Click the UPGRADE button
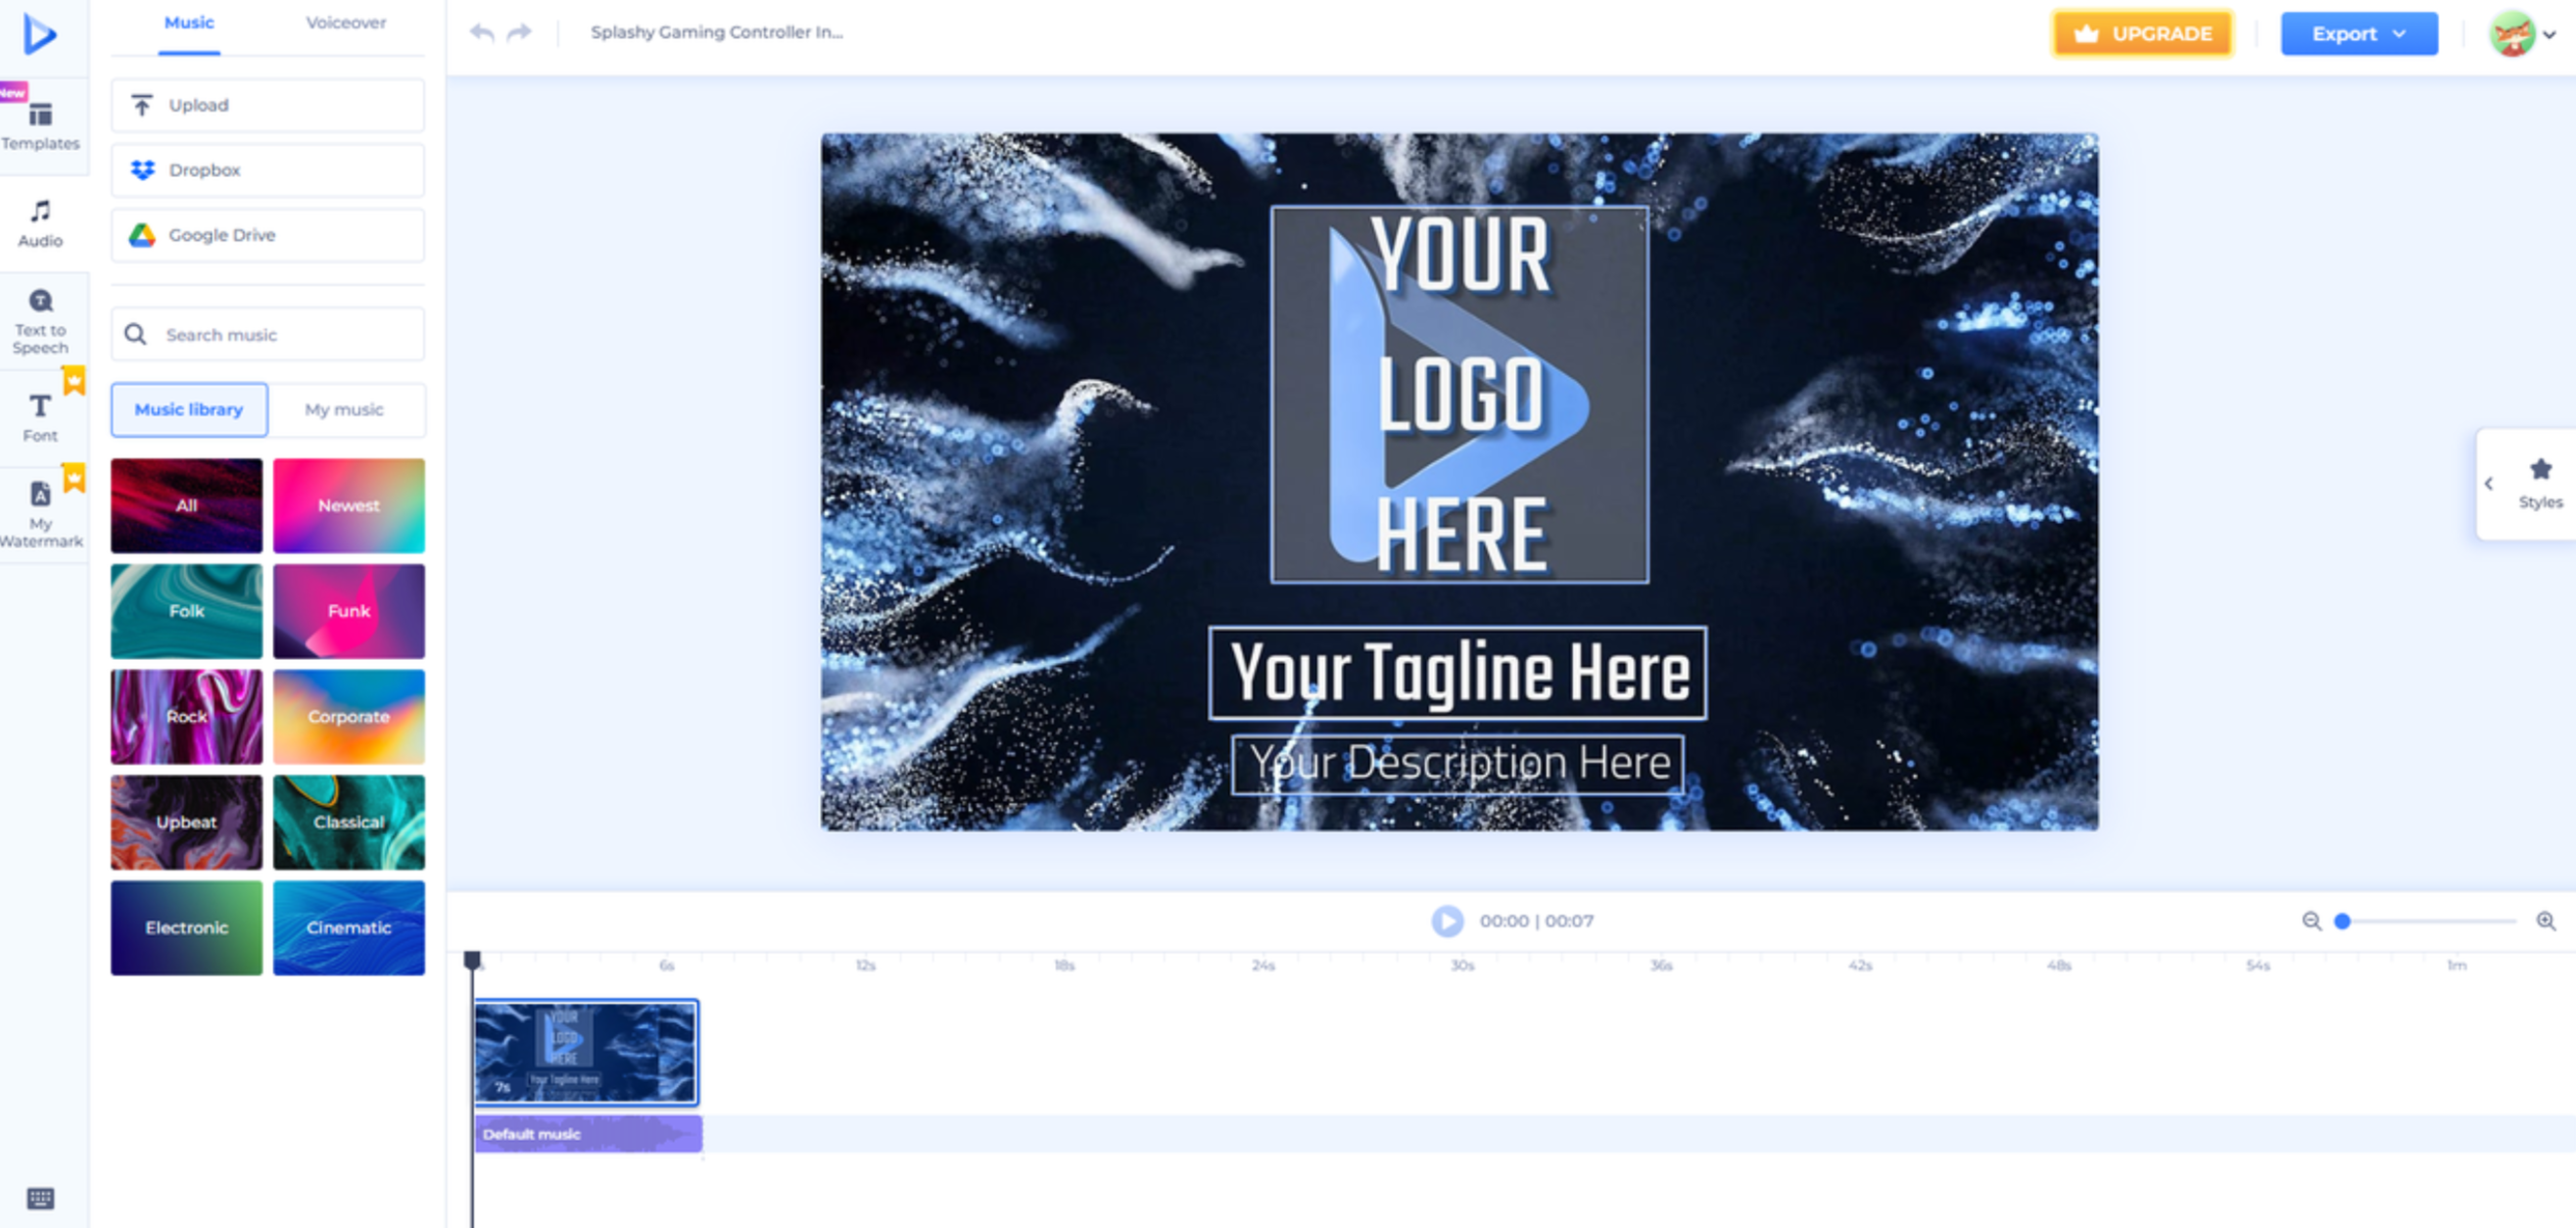This screenshot has width=2576, height=1228. (x=2142, y=34)
